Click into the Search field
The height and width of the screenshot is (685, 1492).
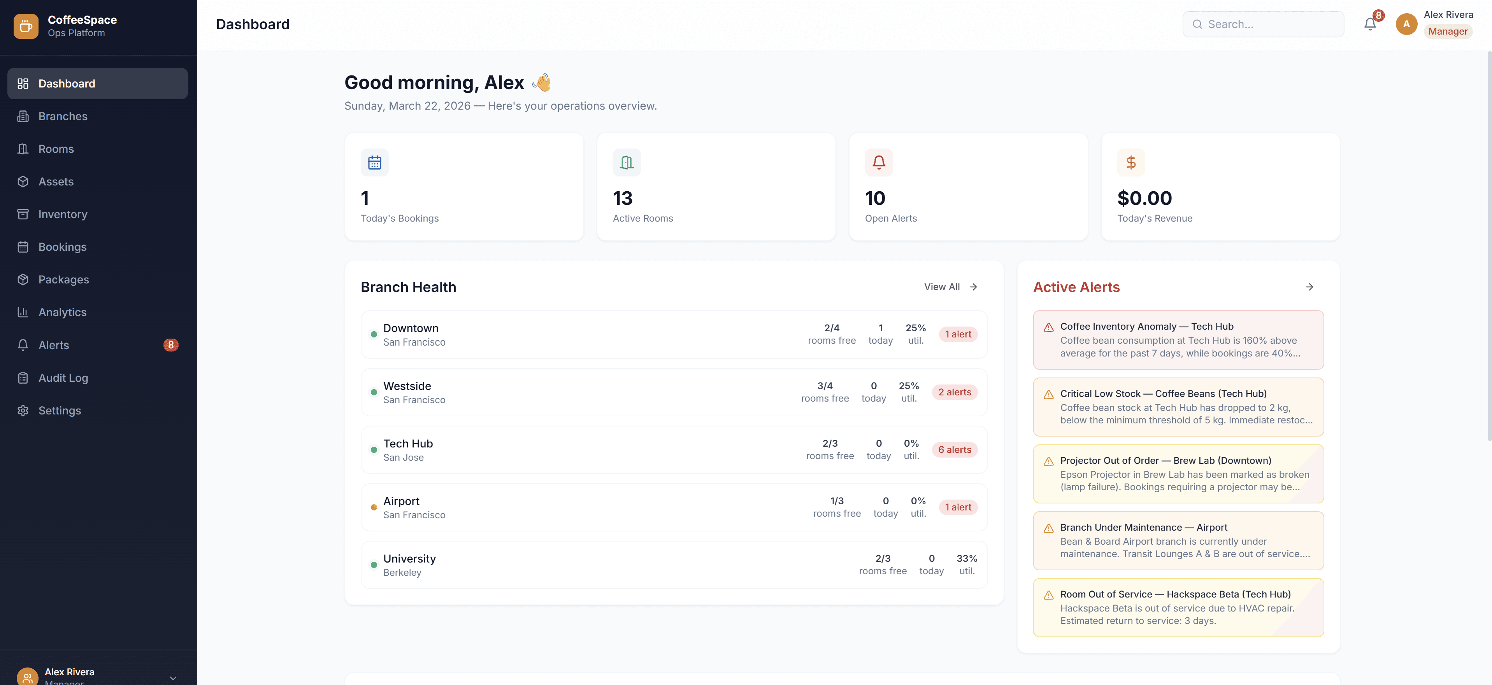1263,24
